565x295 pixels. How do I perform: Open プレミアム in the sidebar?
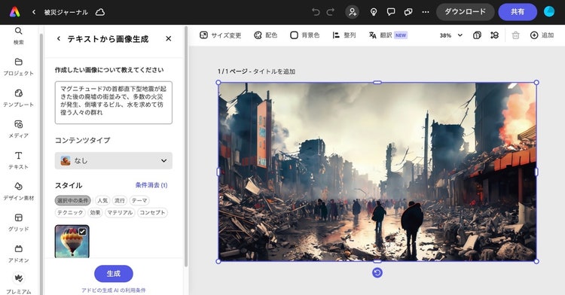coord(18,284)
